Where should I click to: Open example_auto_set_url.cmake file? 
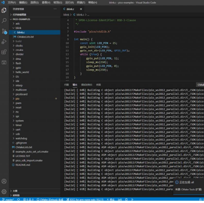35,152
